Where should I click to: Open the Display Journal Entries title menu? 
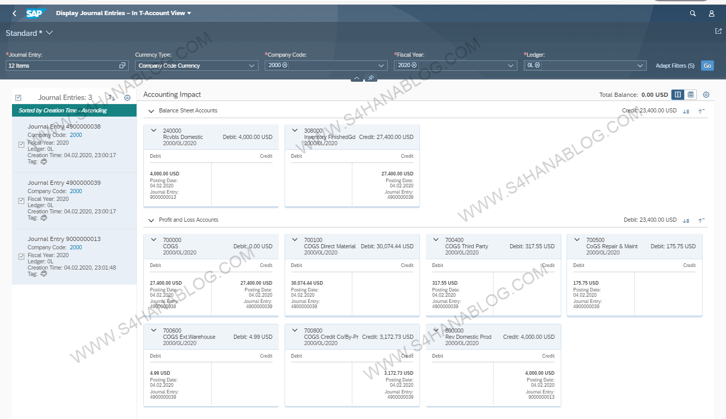pos(189,14)
